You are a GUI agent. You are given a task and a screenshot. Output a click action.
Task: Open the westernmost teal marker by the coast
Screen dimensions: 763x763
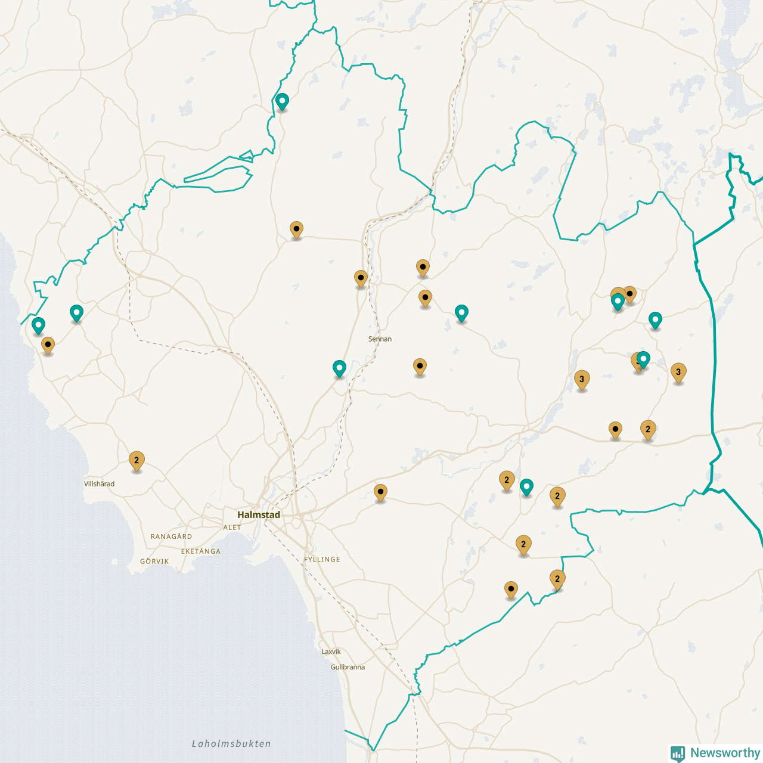coord(38,325)
